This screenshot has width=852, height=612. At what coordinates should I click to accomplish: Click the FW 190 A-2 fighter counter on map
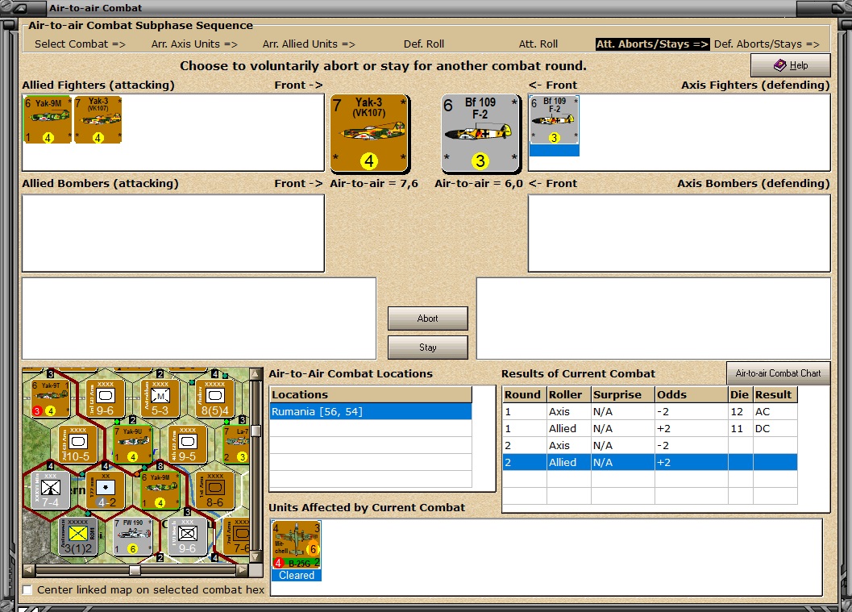(x=132, y=536)
